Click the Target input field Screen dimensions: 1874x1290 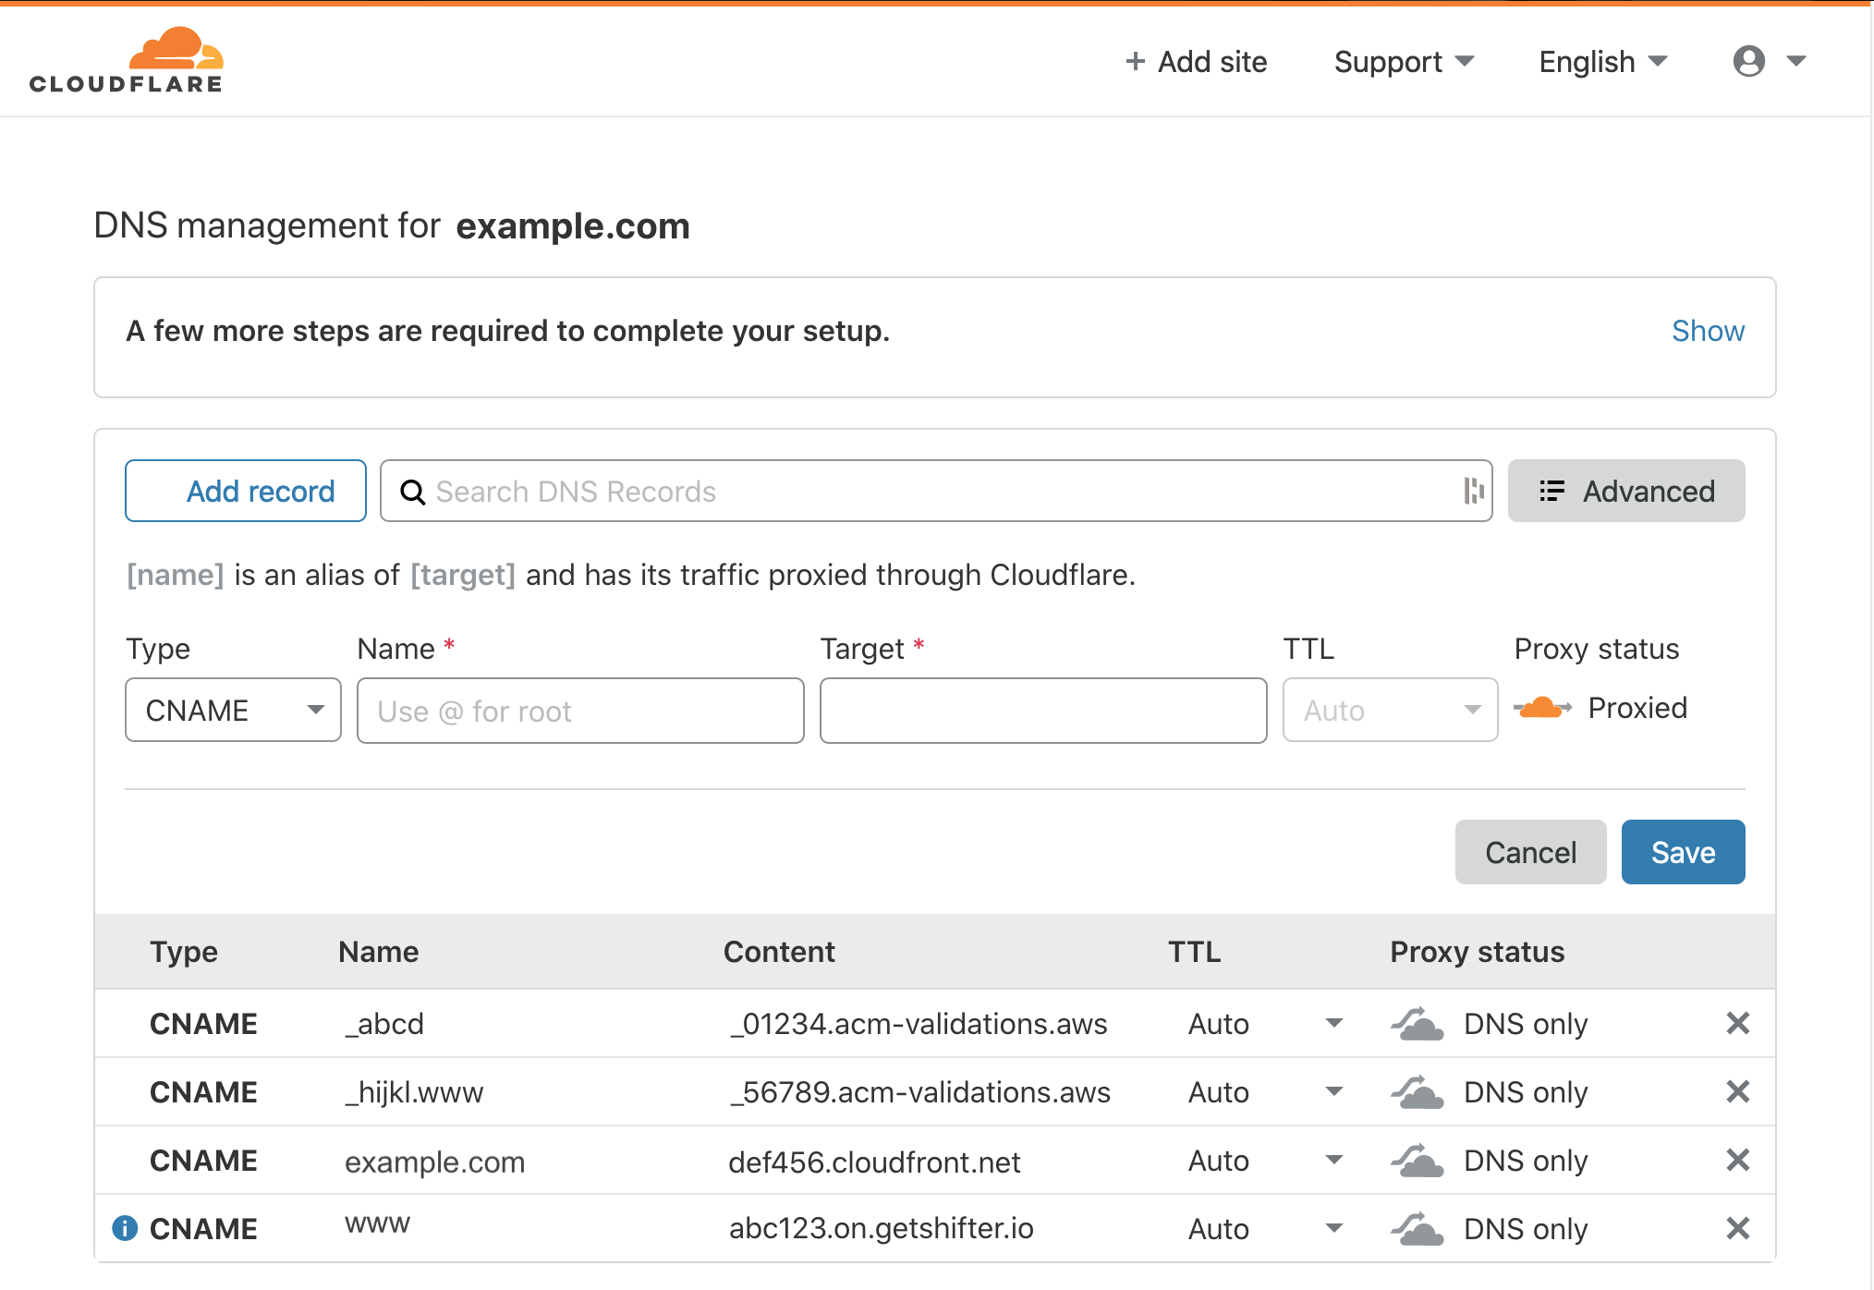click(1043, 710)
